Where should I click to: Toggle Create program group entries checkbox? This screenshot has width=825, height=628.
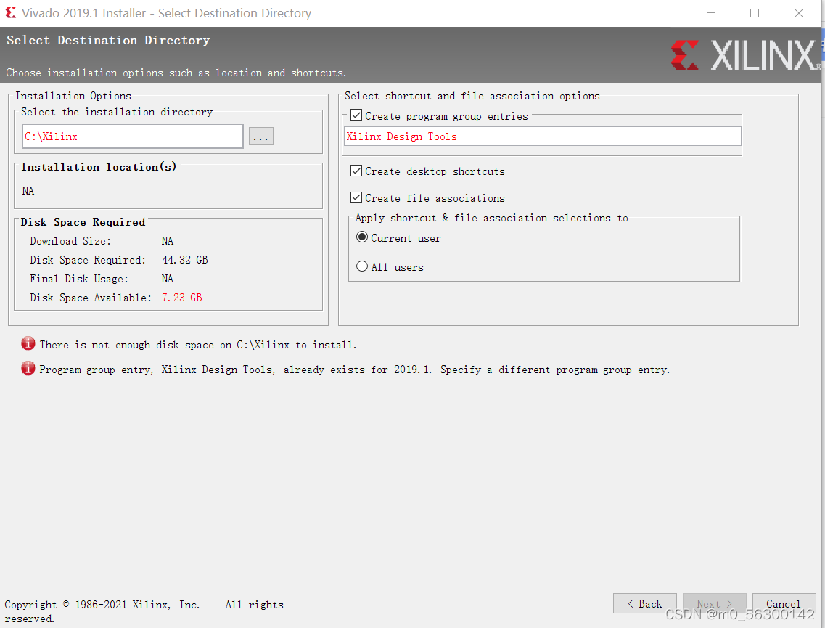click(356, 115)
